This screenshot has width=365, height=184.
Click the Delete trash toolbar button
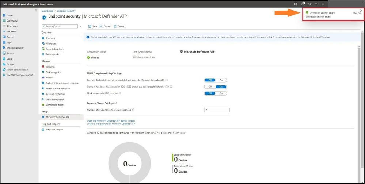tap(119, 27)
